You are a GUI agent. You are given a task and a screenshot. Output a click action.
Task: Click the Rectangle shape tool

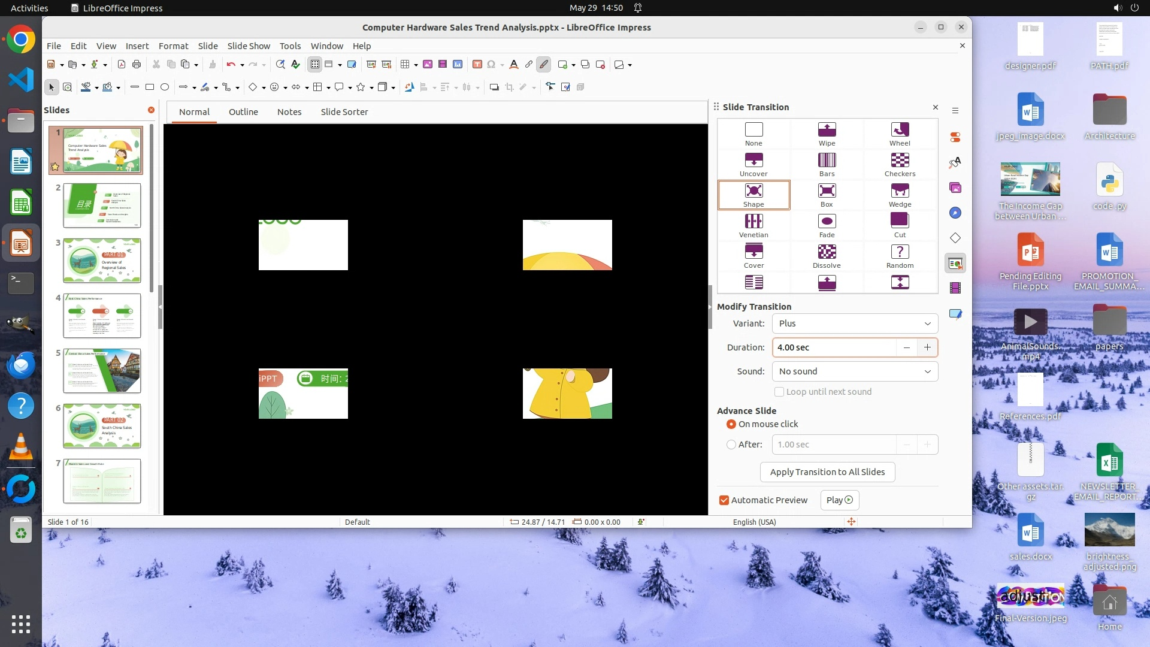tap(150, 87)
